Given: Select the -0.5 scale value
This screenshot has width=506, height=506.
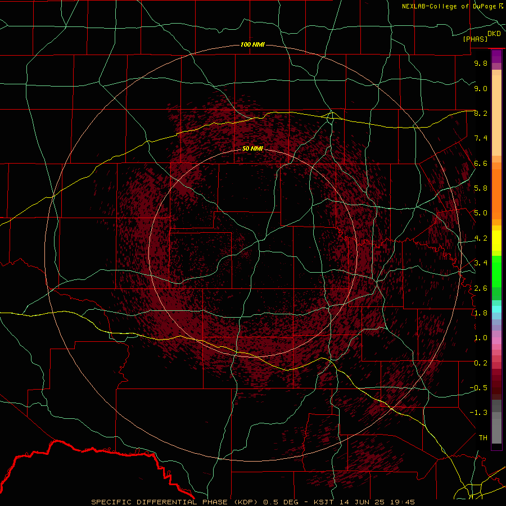Looking at the screenshot, I should [x=478, y=388].
